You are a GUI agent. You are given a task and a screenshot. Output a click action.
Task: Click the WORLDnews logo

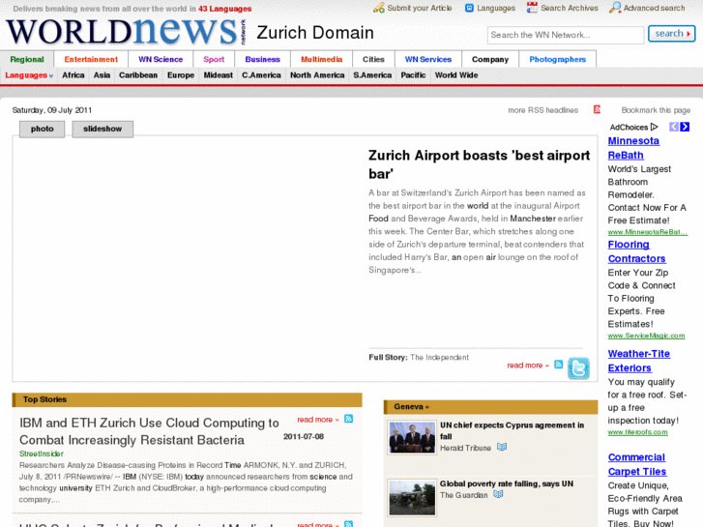click(127, 31)
